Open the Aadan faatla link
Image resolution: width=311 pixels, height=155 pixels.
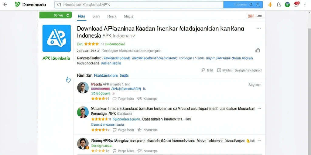point(111,64)
